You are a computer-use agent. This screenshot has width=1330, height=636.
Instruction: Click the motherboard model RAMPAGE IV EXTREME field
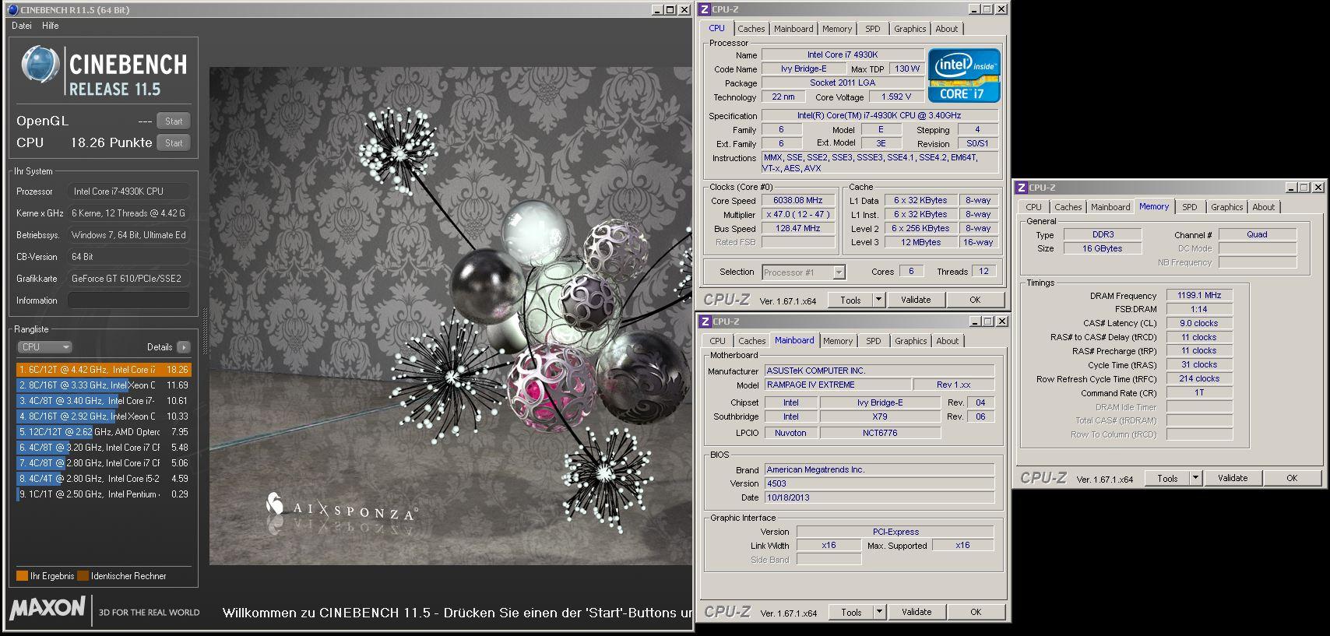[838, 385]
